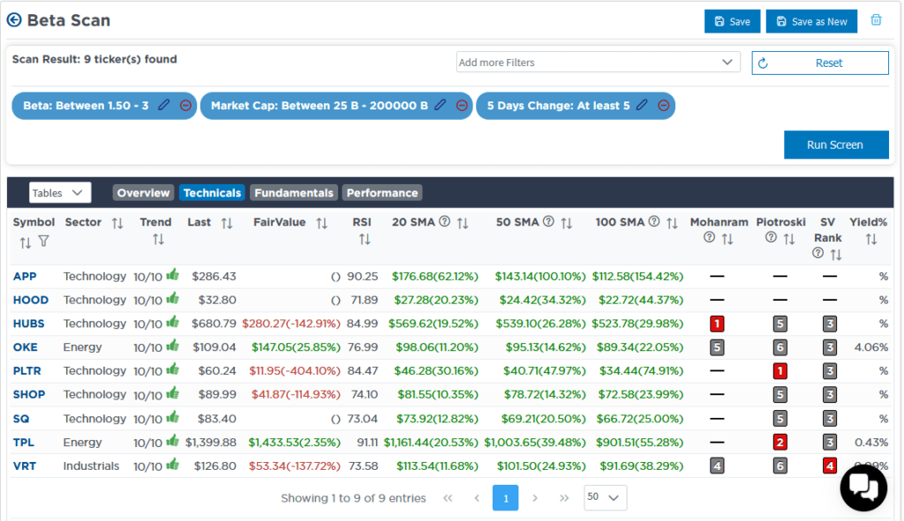This screenshot has height=521, width=904.
Task: Click the Save button
Action: pyautogui.click(x=732, y=21)
